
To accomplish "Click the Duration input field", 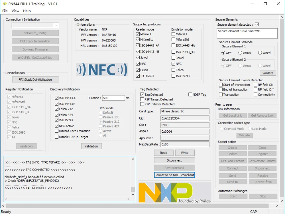I will (113, 98).
